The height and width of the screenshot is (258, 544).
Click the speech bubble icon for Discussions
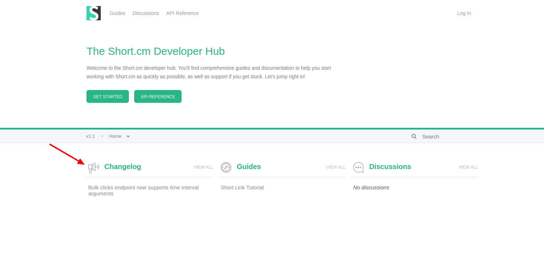click(x=359, y=167)
